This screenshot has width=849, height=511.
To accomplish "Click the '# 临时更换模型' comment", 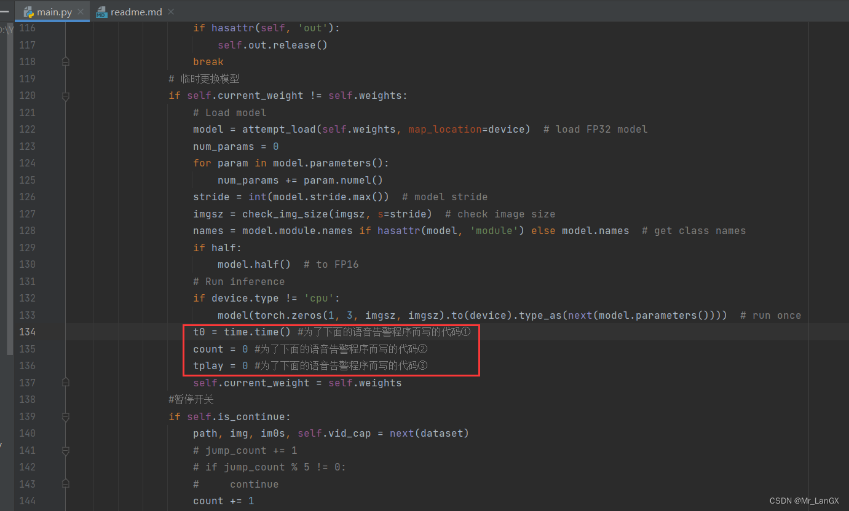I will (204, 79).
